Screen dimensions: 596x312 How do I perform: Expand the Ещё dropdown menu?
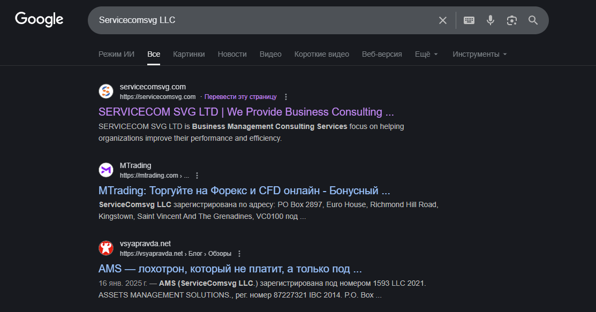(x=426, y=54)
